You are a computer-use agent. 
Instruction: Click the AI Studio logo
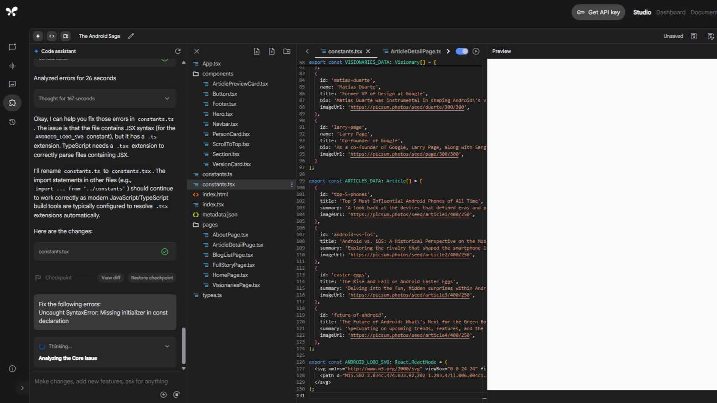tap(12, 11)
